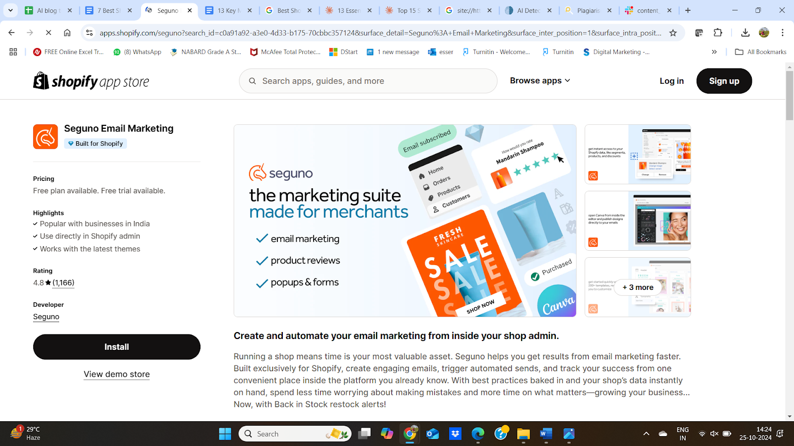Open the Chrome profile avatar

coord(764,33)
